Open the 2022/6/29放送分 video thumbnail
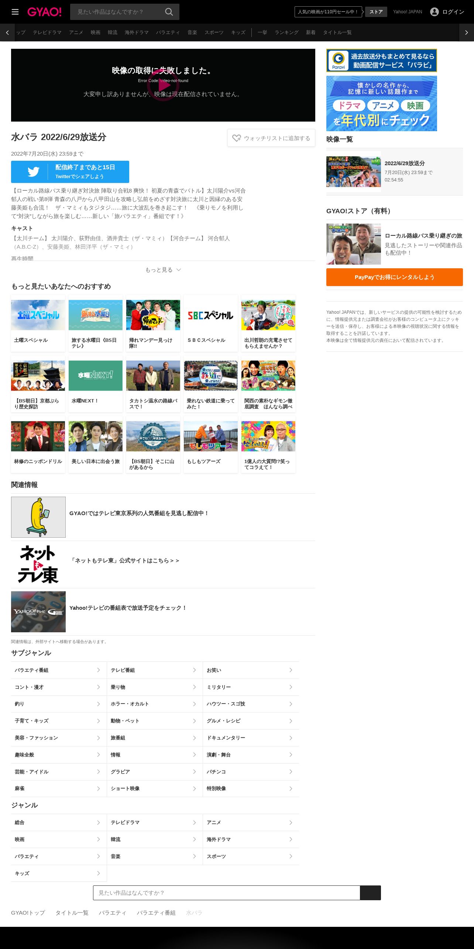 tap(354, 171)
